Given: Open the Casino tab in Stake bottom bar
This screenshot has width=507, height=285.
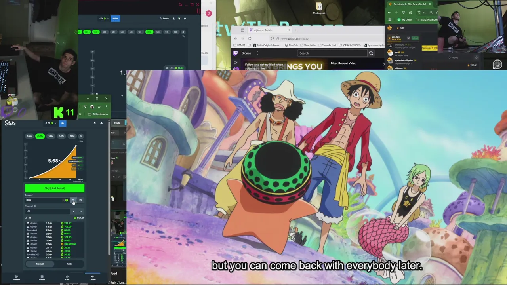Looking at the screenshot, I should pos(92,278).
